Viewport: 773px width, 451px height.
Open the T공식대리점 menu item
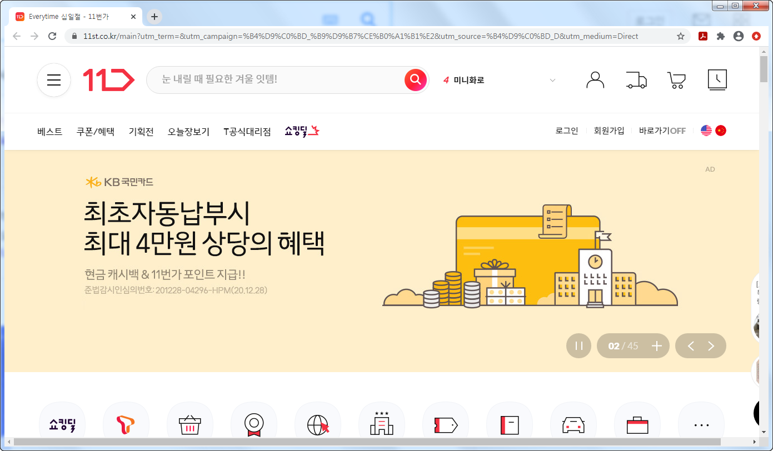point(247,132)
